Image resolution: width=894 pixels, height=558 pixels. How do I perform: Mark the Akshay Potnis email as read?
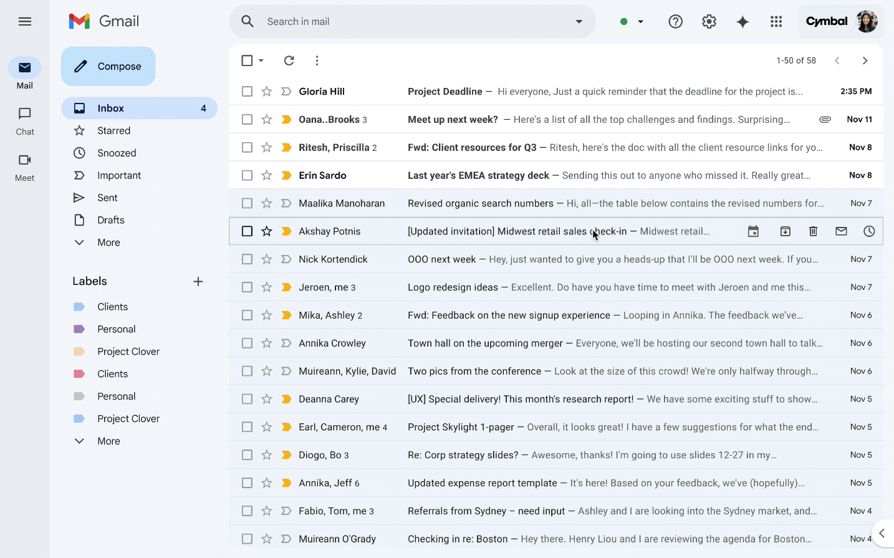[x=841, y=231]
